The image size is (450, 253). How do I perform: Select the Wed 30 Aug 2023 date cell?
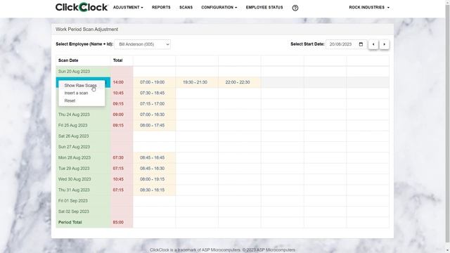coord(83,179)
